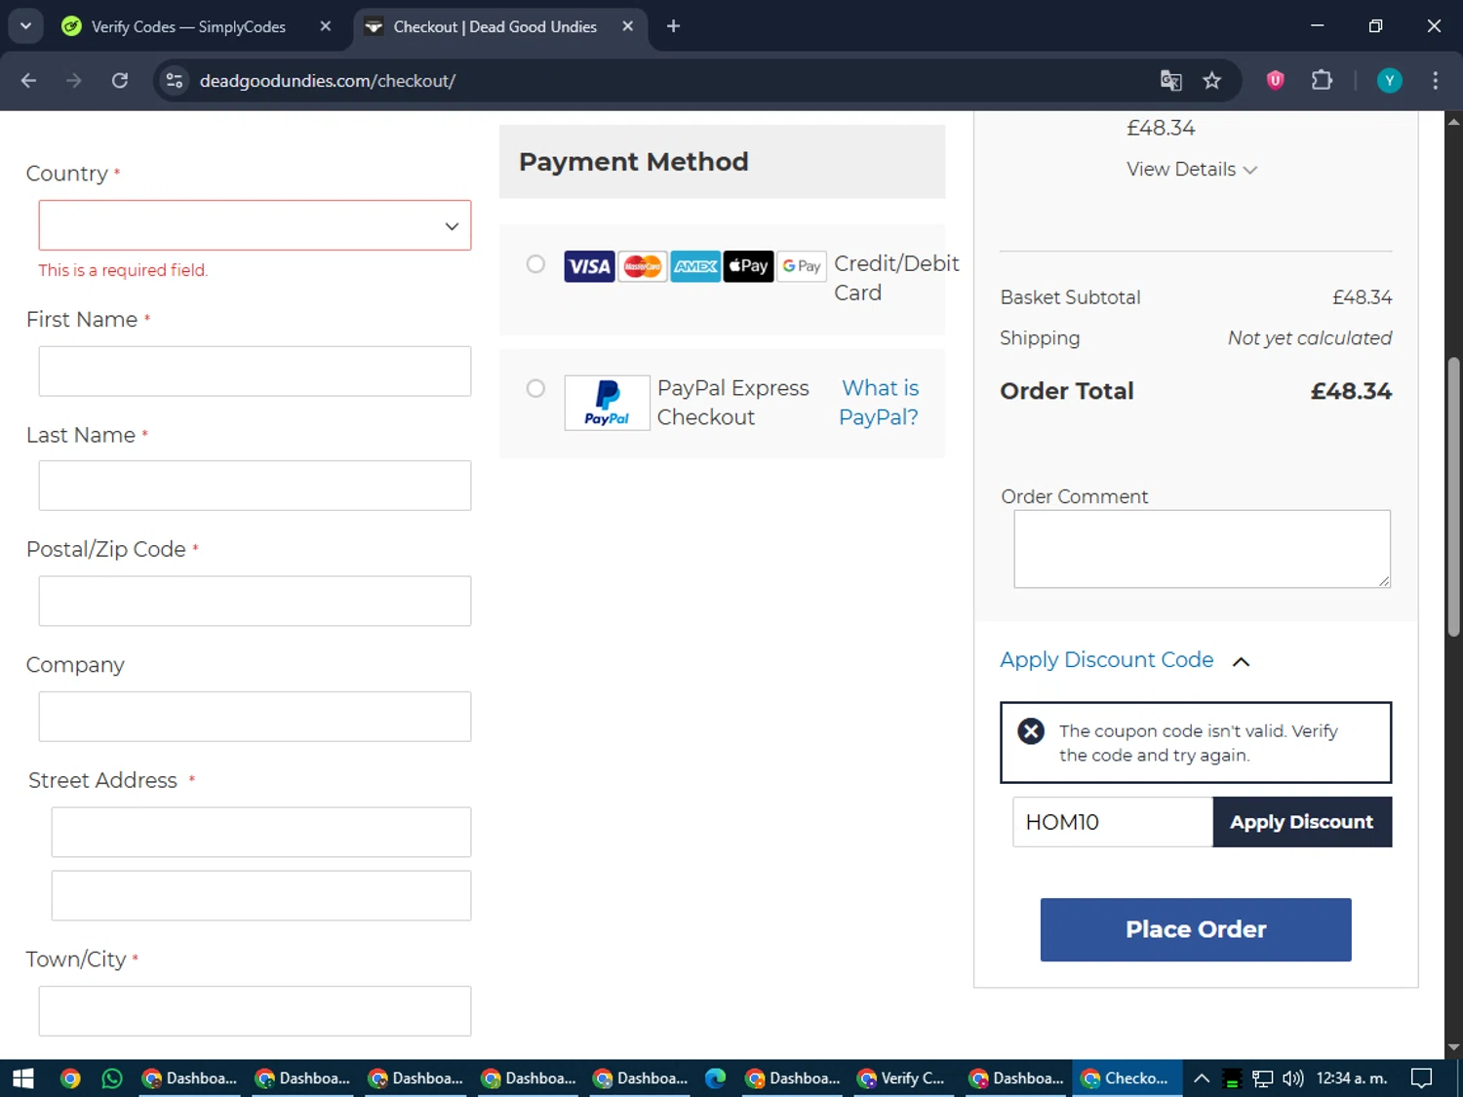Click the invalid coupon error X icon
This screenshot has height=1097, width=1463.
click(x=1031, y=731)
